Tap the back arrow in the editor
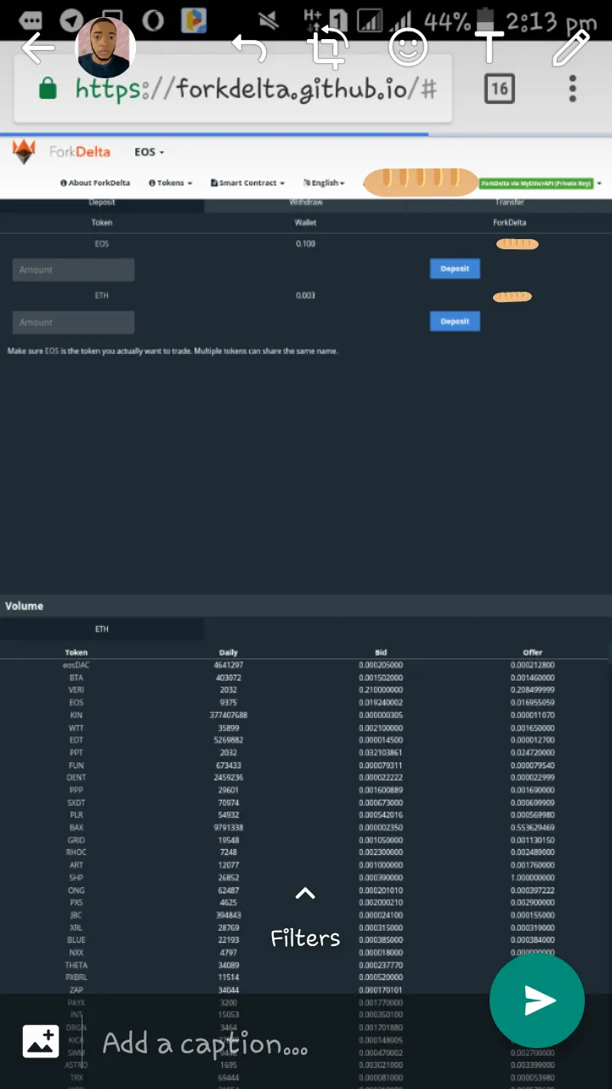The height and width of the screenshot is (1089, 612). pyautogui.click(x=37, y=48)
